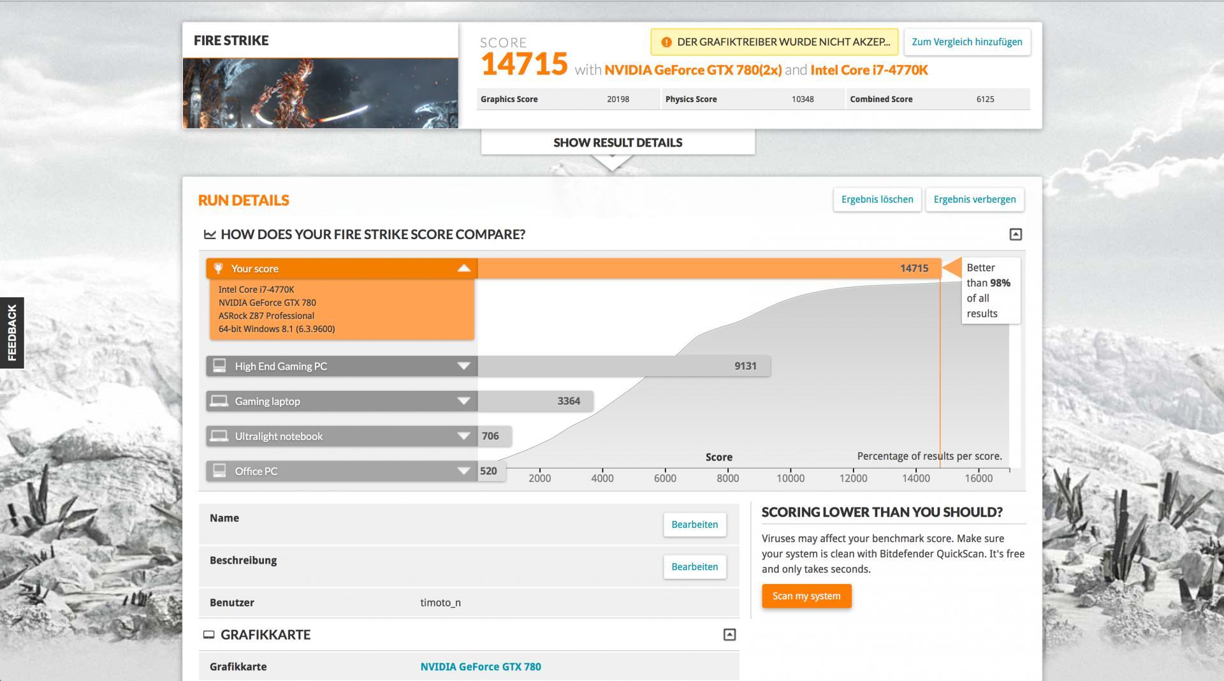Collapse the Grafikkarte section
The width and height of the screenshot is (1224, 681).
[729, 634]
